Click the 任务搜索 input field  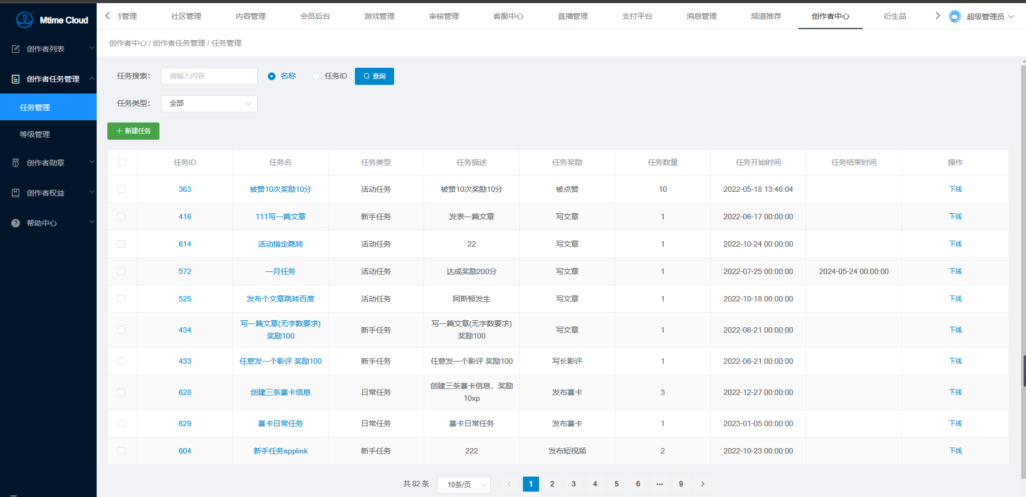tap(209, 76)
